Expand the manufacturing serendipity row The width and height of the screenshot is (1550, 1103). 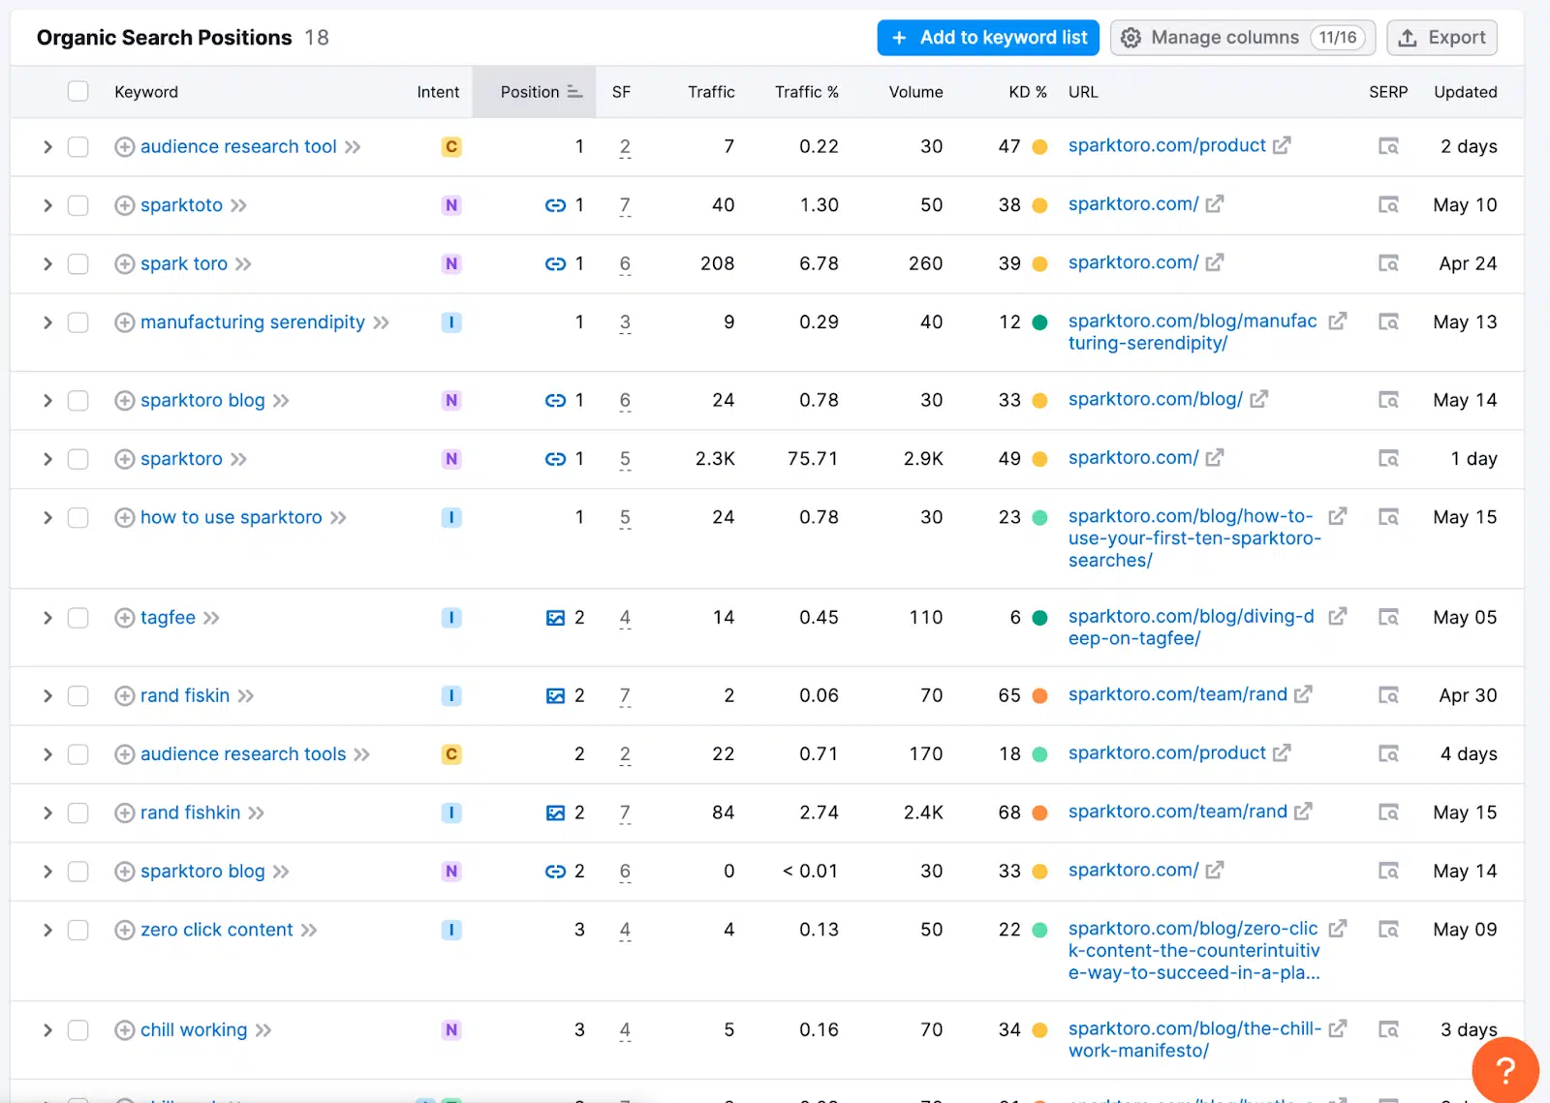point(47,322)
